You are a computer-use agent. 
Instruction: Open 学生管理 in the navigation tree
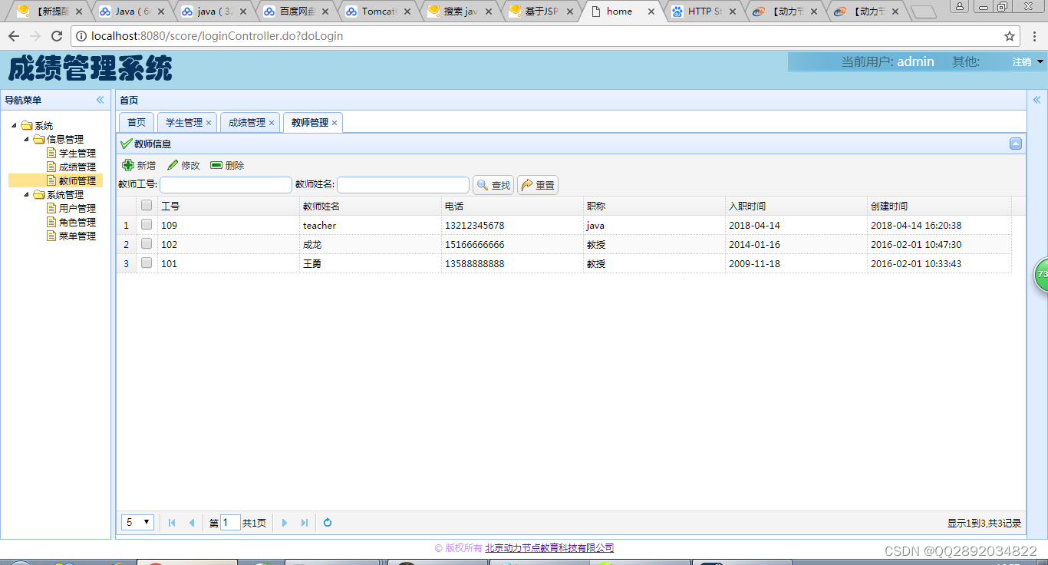click(77, 154)
